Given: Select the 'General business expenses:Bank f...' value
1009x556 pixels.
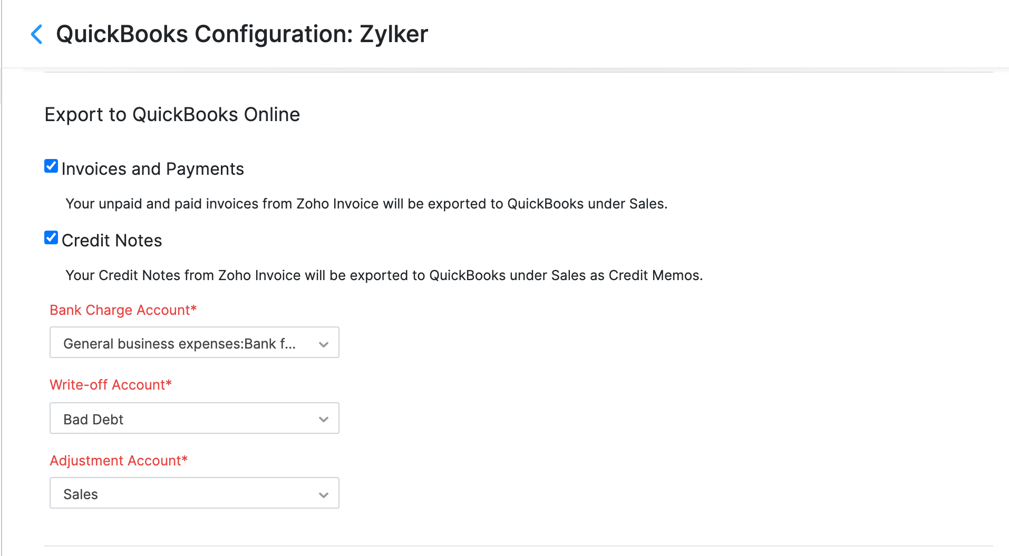Looking at the screenshot, I should pos(179,344).
